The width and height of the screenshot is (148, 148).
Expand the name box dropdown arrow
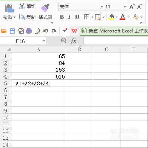[x=44, y=41]
